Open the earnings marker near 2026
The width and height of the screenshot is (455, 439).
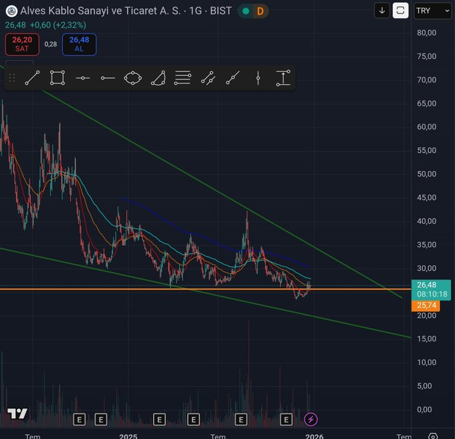[x=286, y=420]
